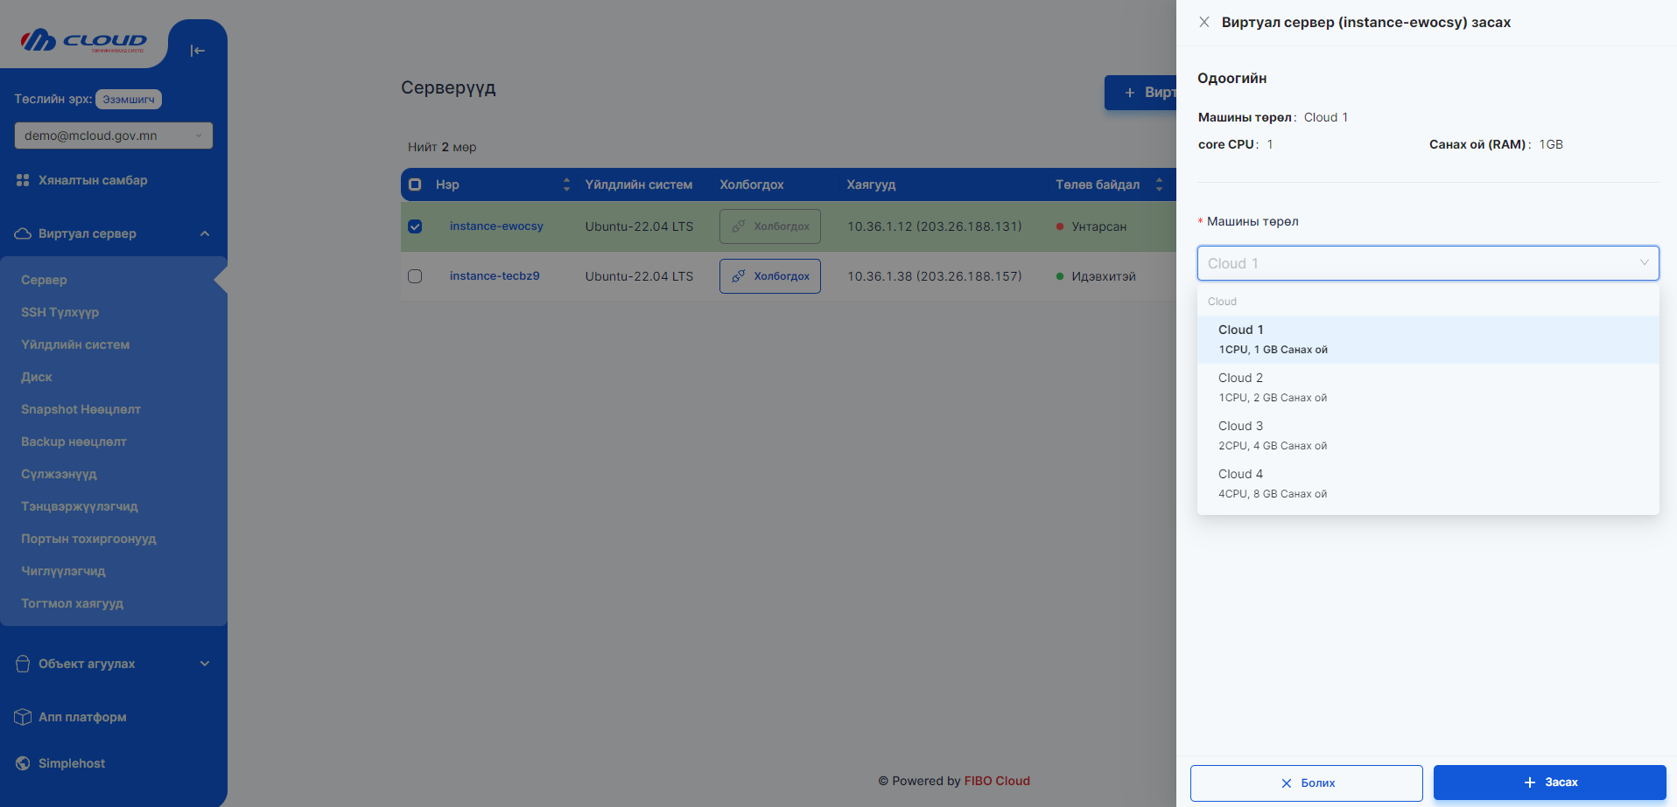Screen dimensions: 1677x807
Task: Close the edit virtual server panel
Action: pyautogui.click(x=1204, y=22)
